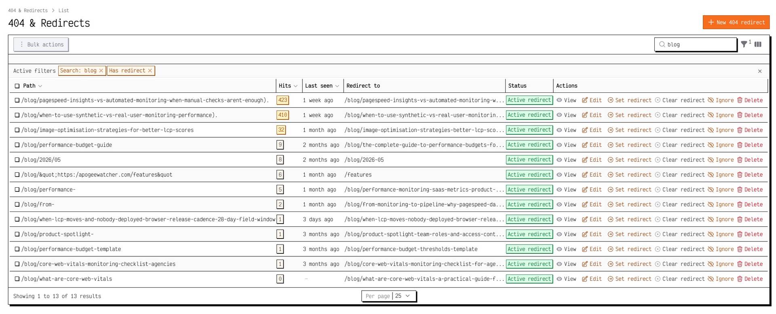Screen dimensions: 776x314
Task: Ignore the /blog/when-to-use-synthetic row
Action: [x=721, y=115]
